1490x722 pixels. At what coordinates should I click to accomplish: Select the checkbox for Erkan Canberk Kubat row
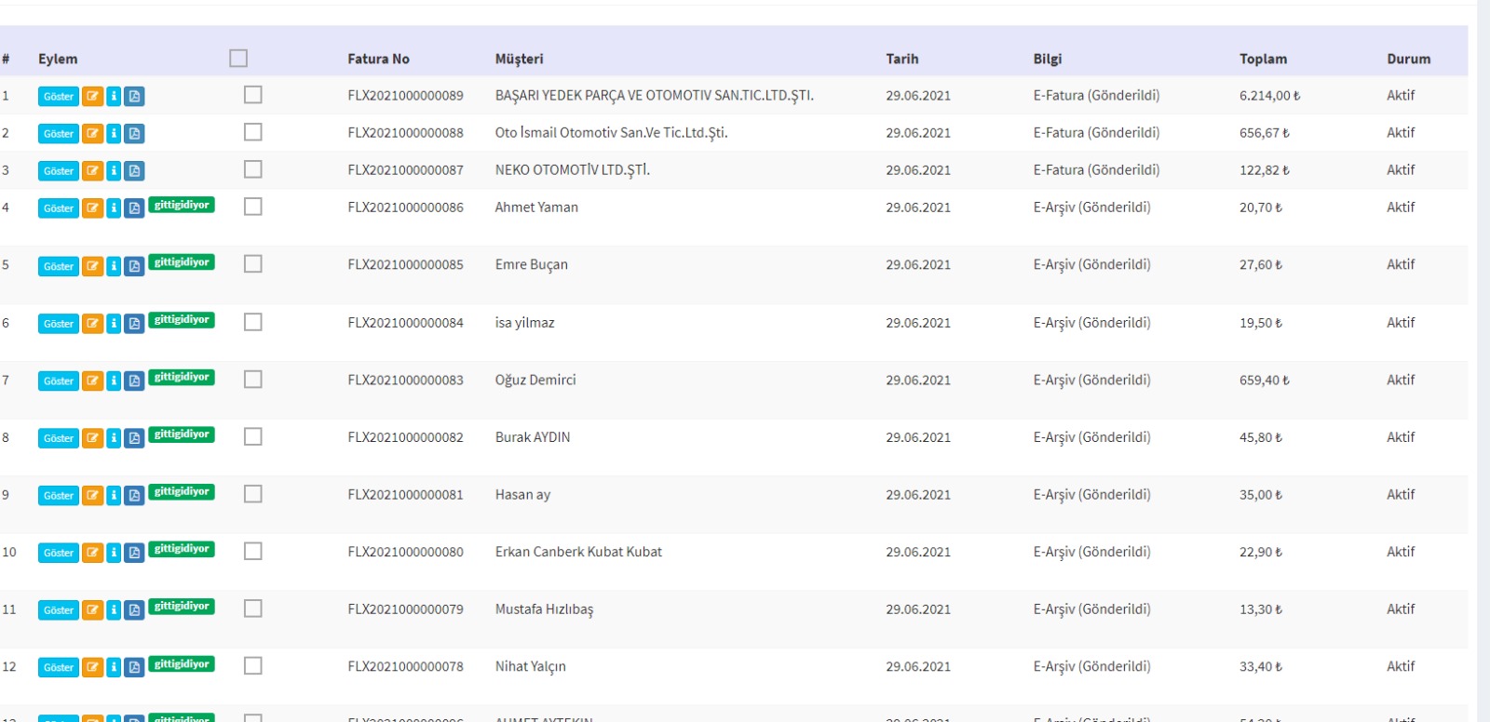click(x=252, y=552)
